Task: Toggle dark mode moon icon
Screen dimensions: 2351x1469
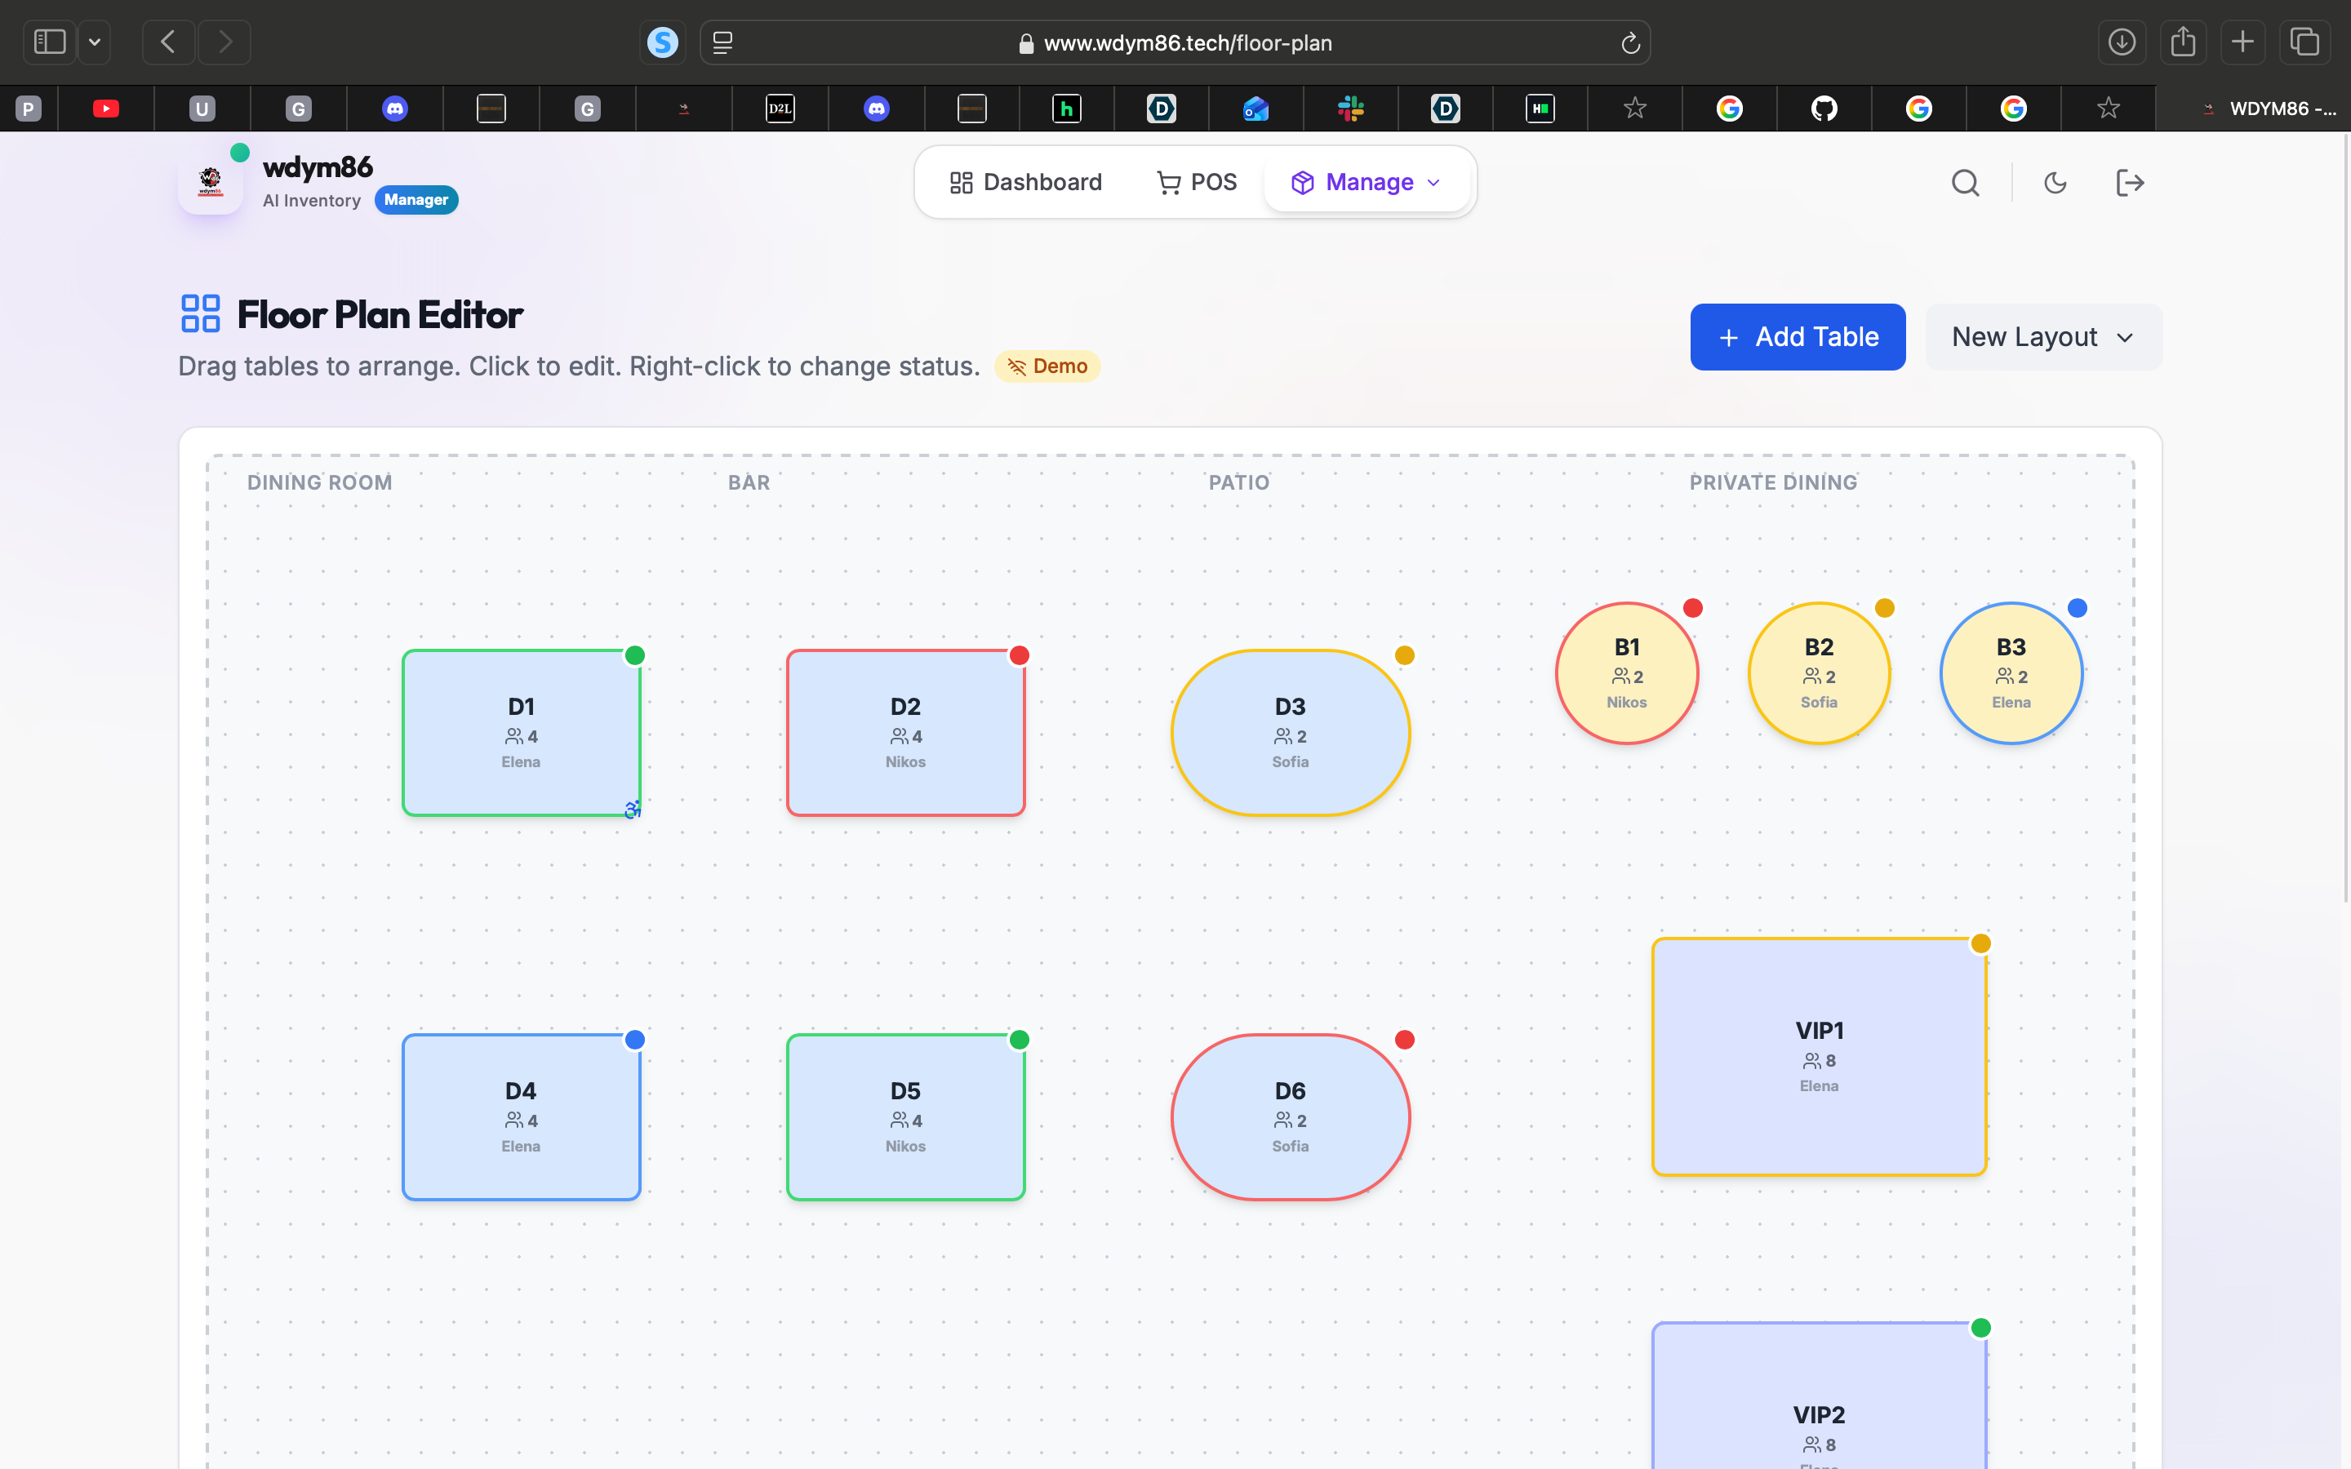Action: click(2055, 183)
